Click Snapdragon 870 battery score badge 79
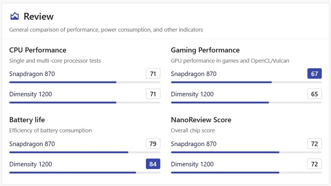 pos(153,144)
